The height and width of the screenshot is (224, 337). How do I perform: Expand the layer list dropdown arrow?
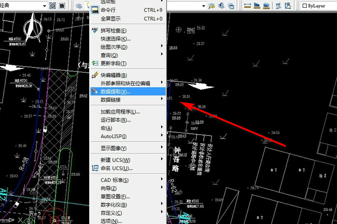(x=203, y=6)
